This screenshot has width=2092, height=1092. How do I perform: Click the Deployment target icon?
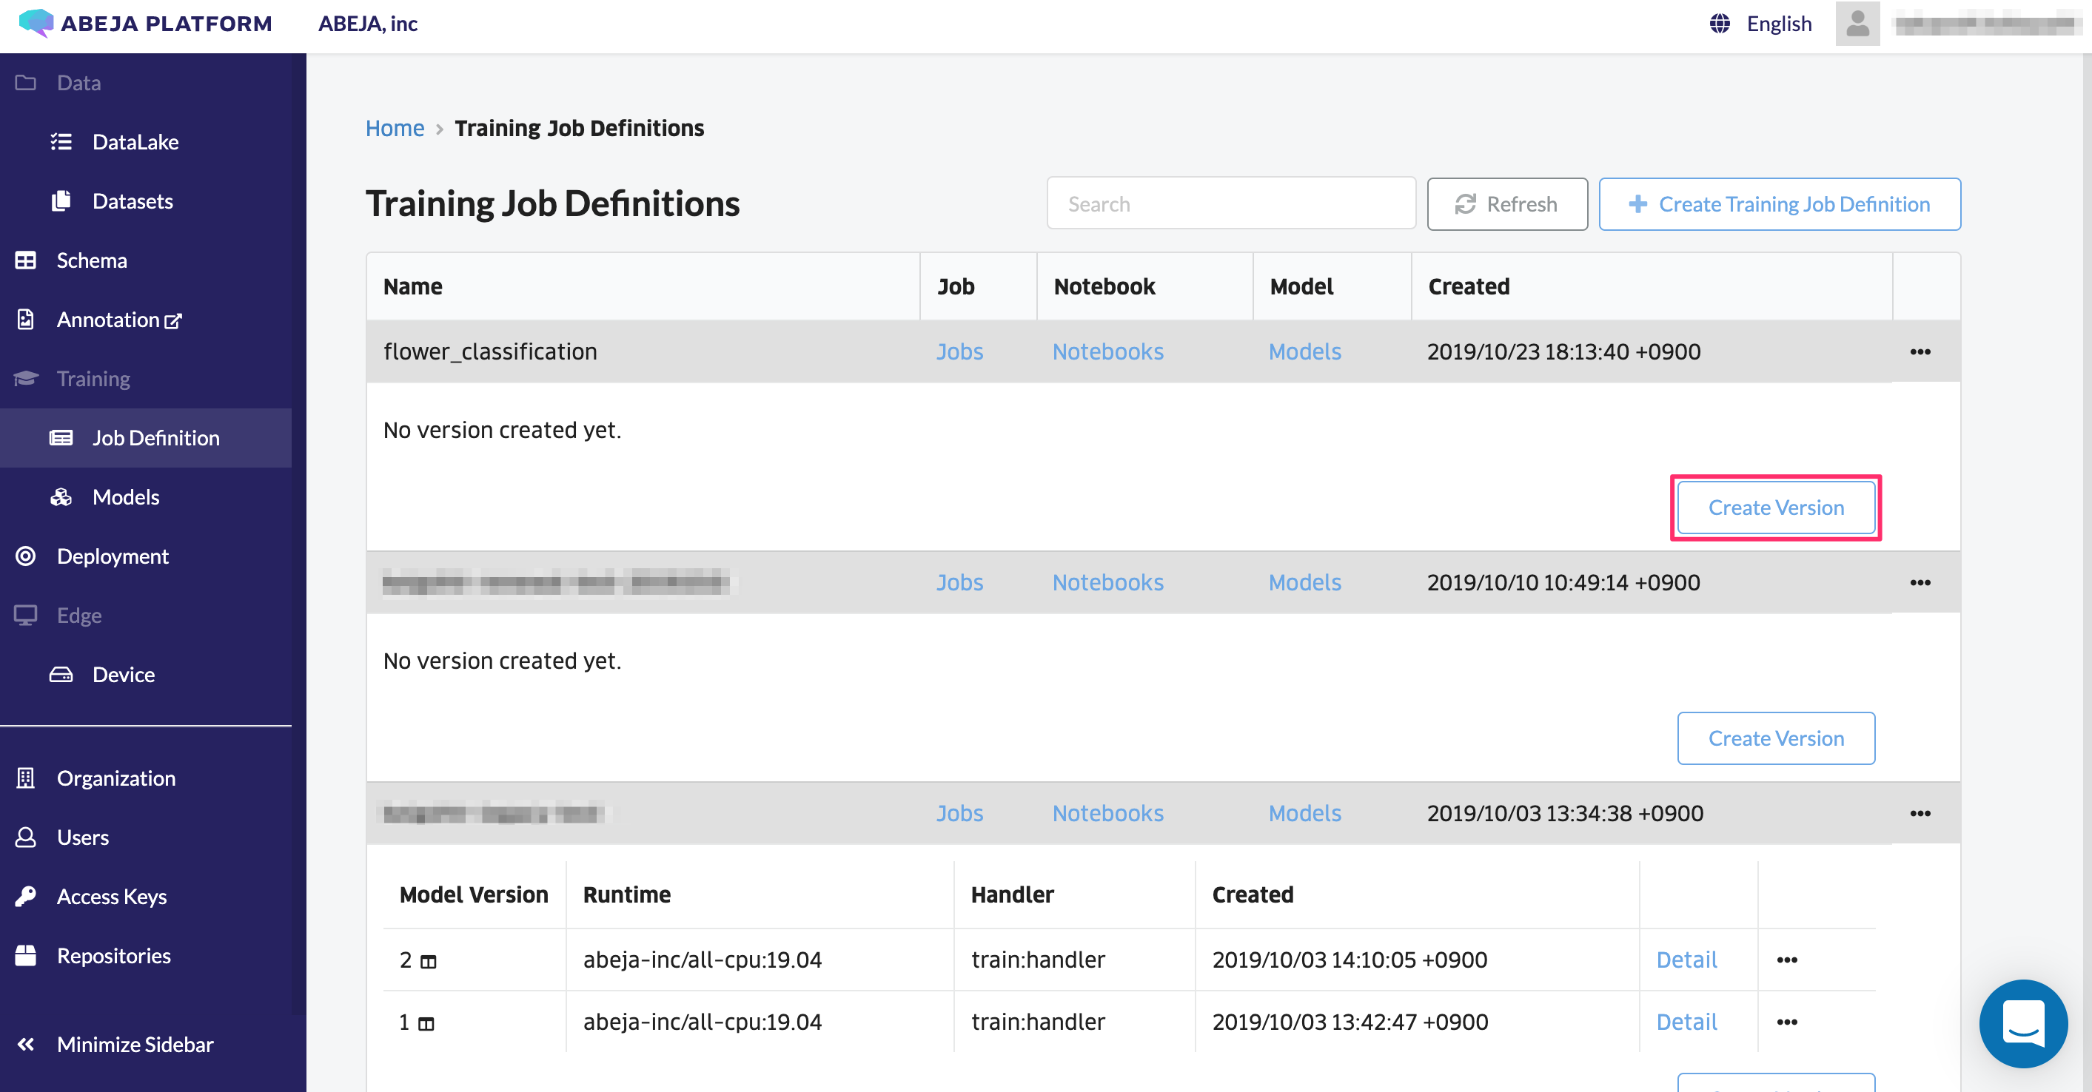[26, 556]
